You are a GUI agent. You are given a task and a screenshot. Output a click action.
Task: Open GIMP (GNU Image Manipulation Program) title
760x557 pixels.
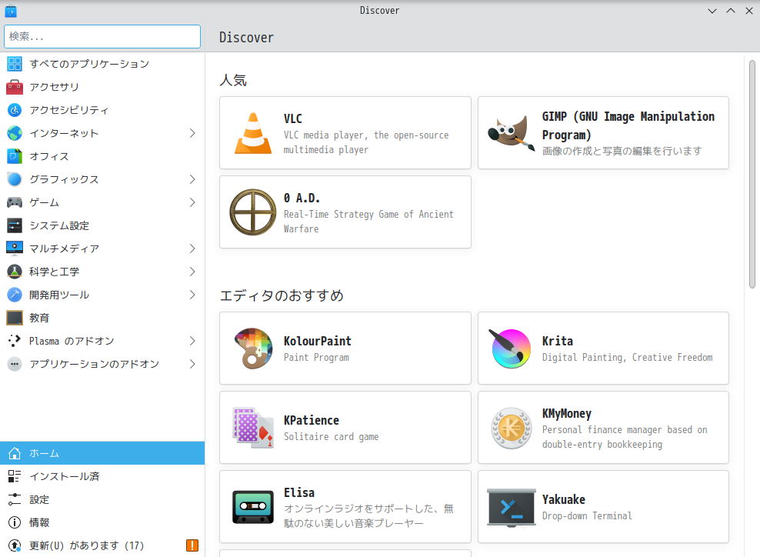[x=628, y=125]
